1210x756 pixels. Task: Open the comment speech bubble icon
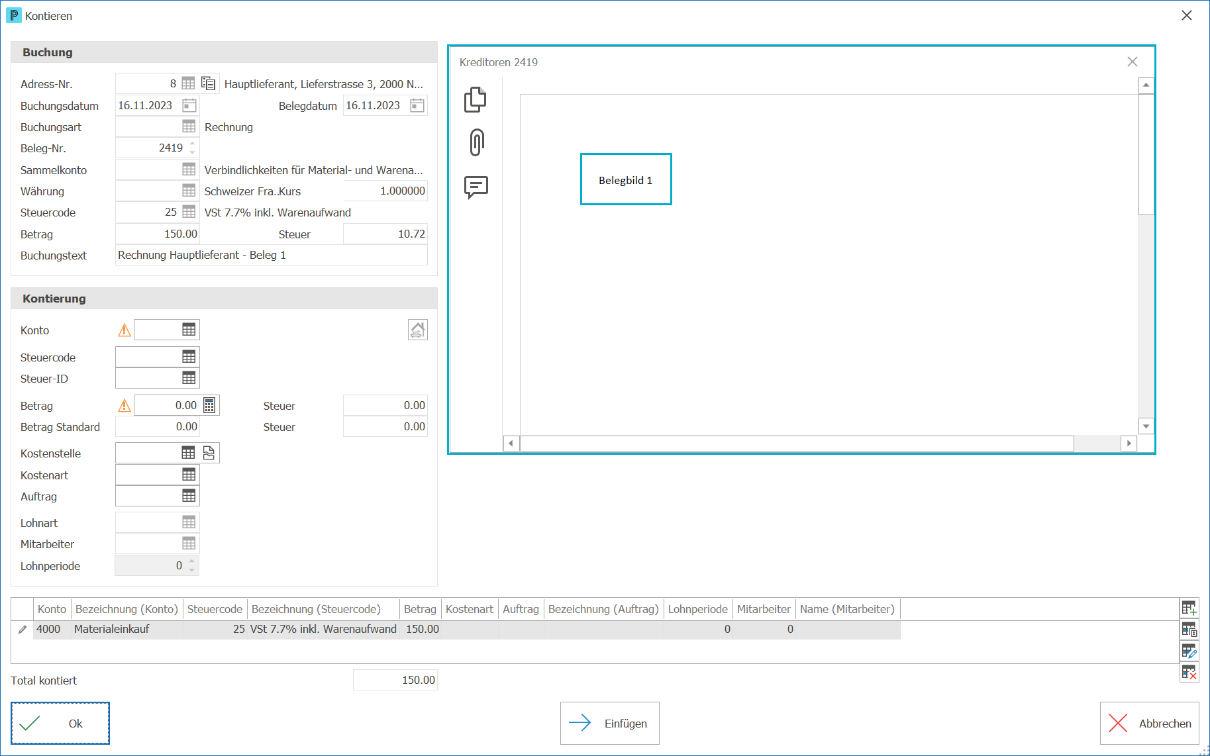(x=476, y=187)
